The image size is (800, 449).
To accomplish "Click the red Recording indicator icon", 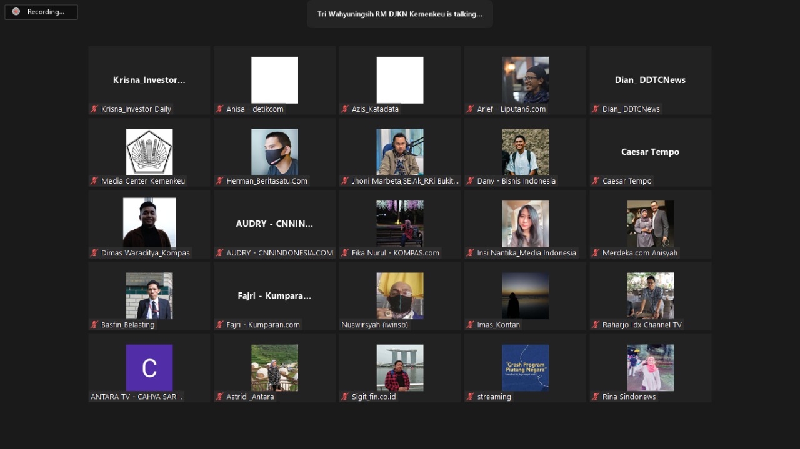I will pos(16,12).
